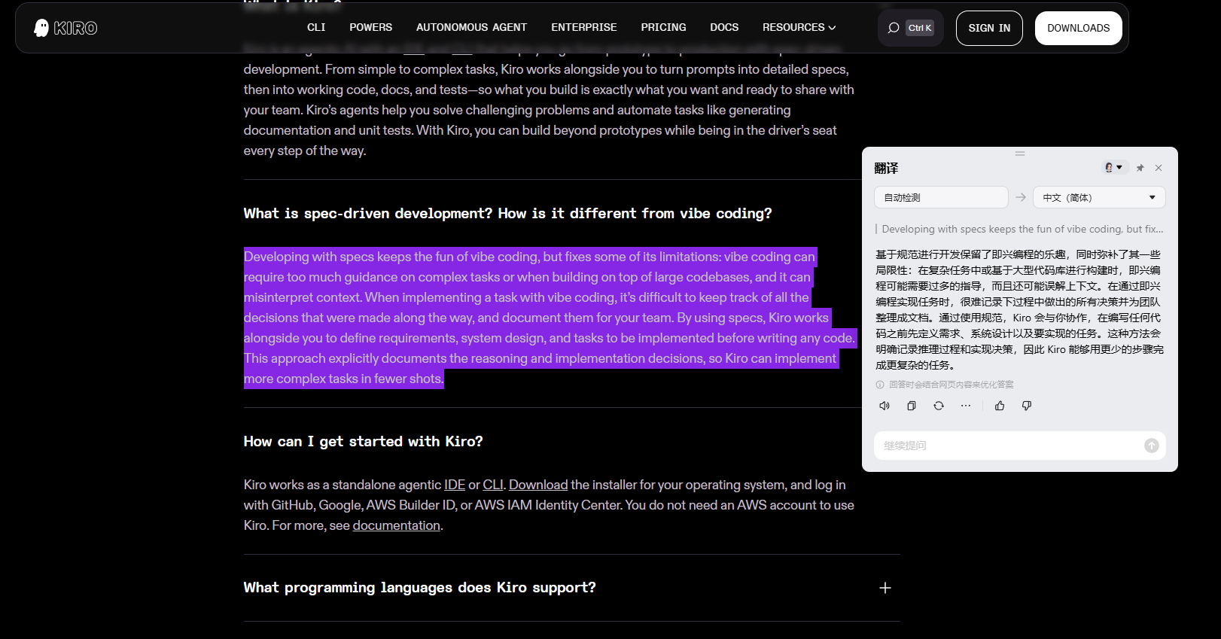This screenshot has width=1221, height=639.
Task: Click the SIGN IN button
Action: (x=989, y=28)
